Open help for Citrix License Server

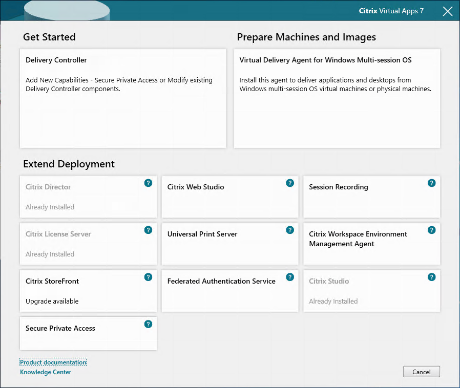coord(148,230)
